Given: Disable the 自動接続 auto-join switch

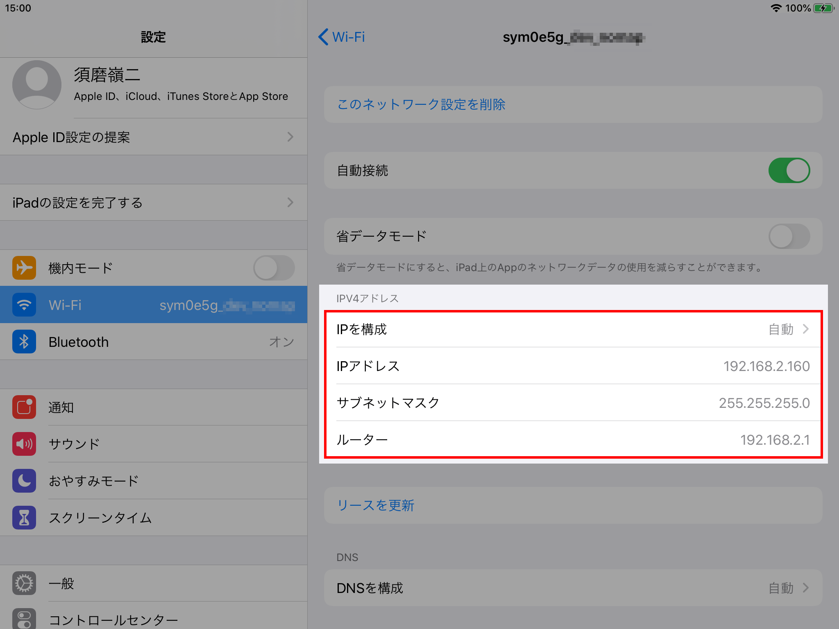Looking at the screenshot, I should [789, 170].
